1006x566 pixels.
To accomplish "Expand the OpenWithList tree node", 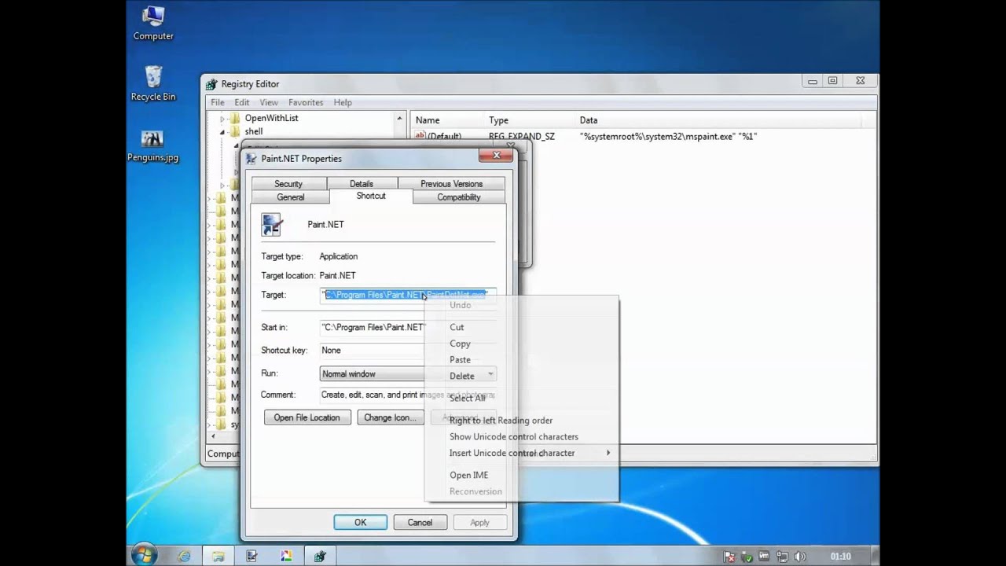I will (x=222, y=118).
